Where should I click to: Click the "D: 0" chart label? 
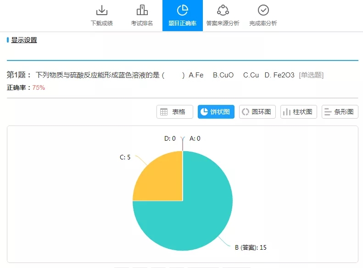pyautogui.click(x=170, y=138)
